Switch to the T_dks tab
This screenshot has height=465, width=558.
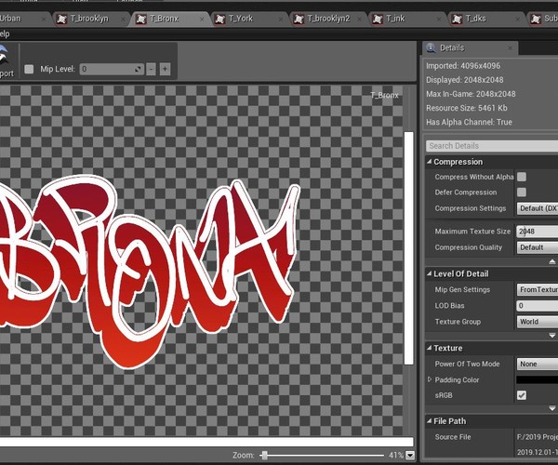click(476, 19)
